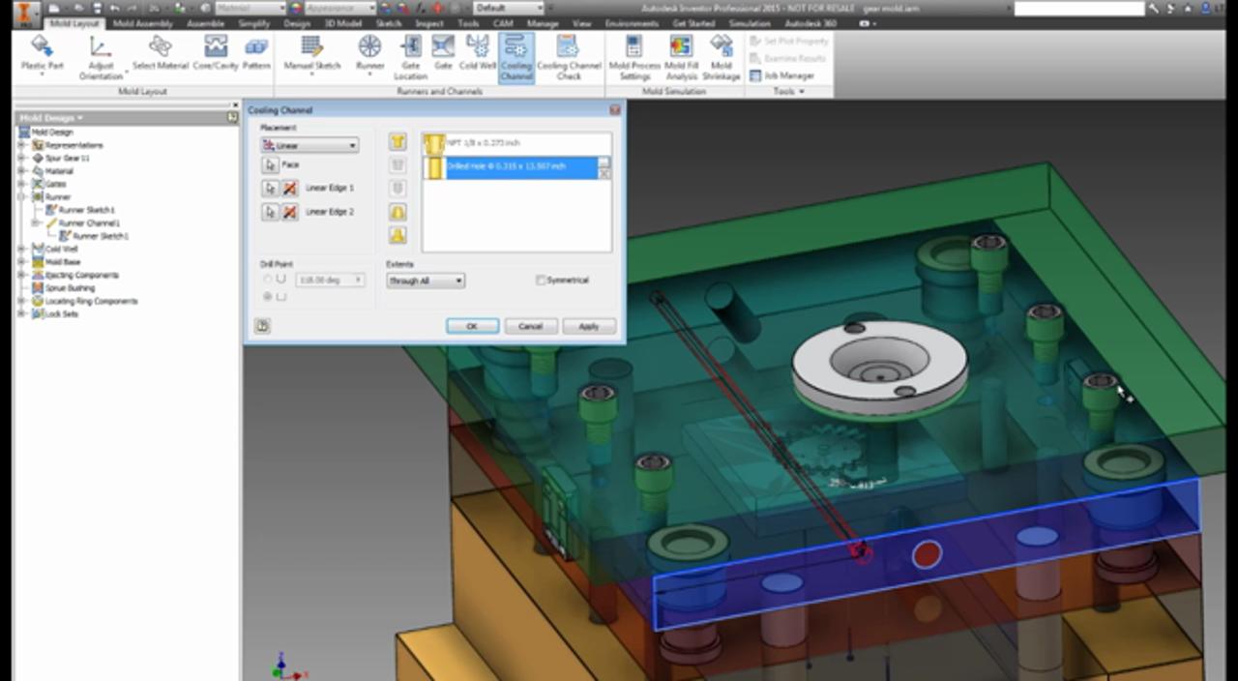The image size is (1238, 681).
Task: Open the Default view dropdown
Action: [509, 8]
